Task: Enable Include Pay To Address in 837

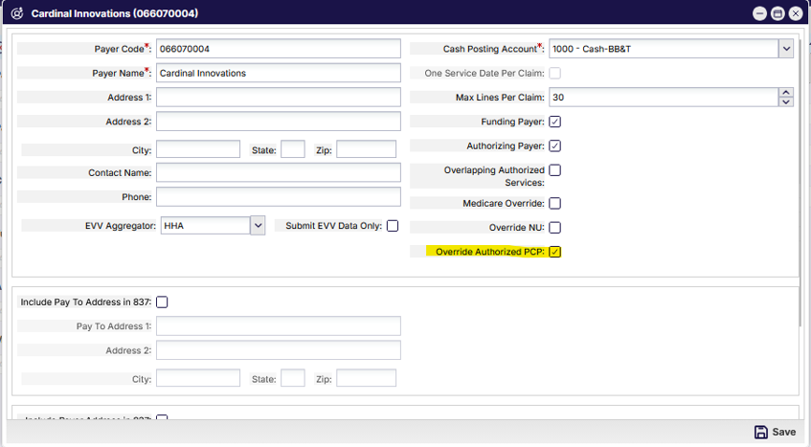Action: [x=162, y=302]
